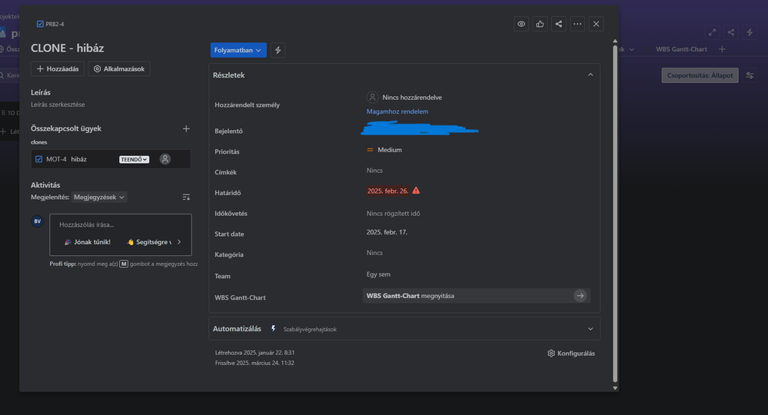Click the thumbs-up vote icon
Screen dimensions: 768x415
coord(540,24)
